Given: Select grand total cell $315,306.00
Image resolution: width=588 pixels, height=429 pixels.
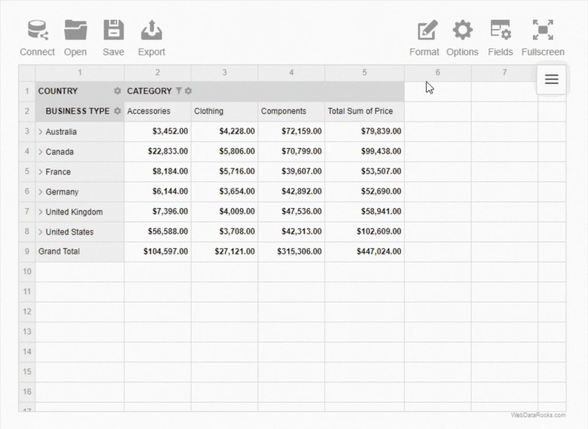Looking at the screenshot, I should pos(292,252).
